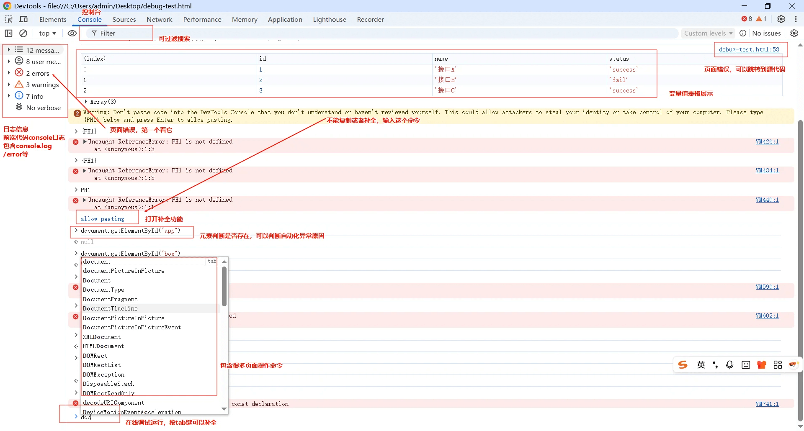Click the red error count badge

(x=747, y=19)
